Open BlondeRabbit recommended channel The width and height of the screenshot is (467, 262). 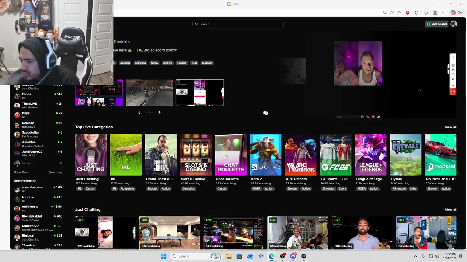[x=38, y=218]
